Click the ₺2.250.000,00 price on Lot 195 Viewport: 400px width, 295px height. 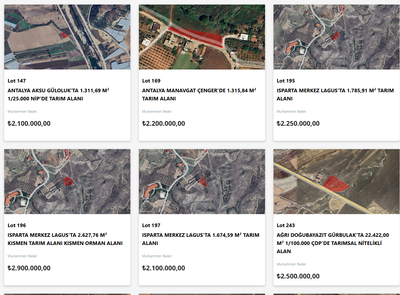click(298, 123)
